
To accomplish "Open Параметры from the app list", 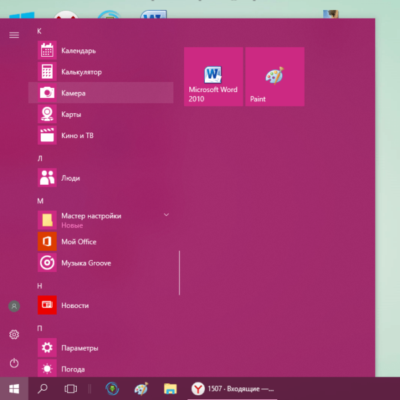I will click(x=101, y=348).
